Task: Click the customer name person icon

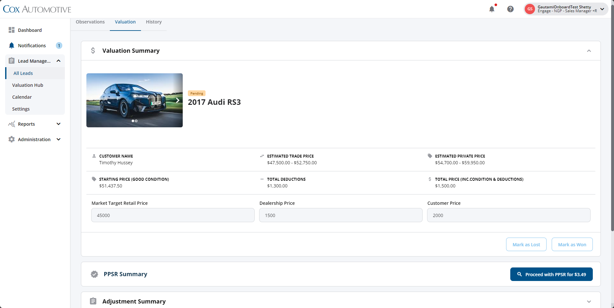Action: 94,156
